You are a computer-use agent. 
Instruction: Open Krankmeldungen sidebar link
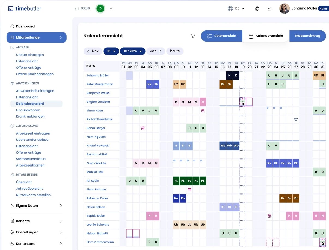30,117
